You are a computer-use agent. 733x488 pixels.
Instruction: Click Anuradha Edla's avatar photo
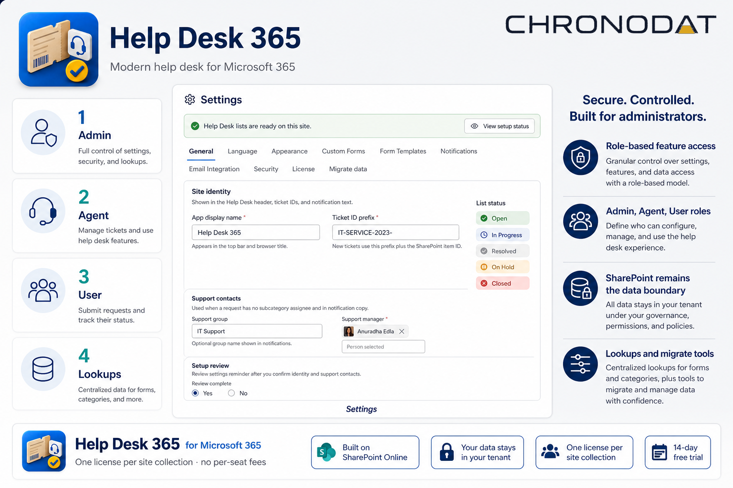click(x=349, y=332)
